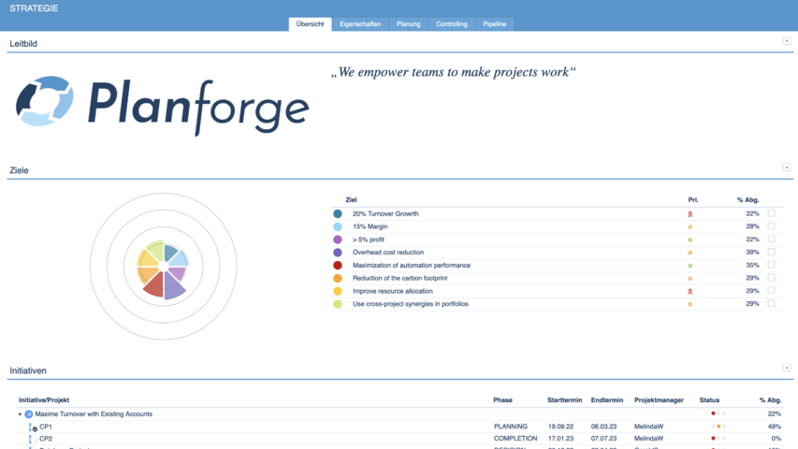
Task: Check the box for 20% Turnover Growth
Action: click(772, 213)
